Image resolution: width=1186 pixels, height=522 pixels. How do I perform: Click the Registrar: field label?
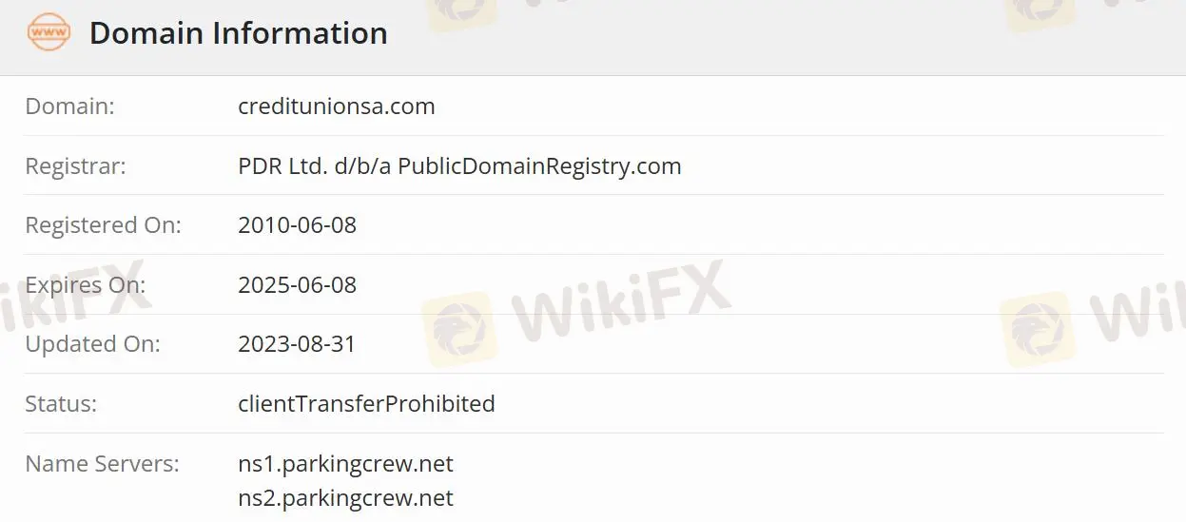[75, 166]
